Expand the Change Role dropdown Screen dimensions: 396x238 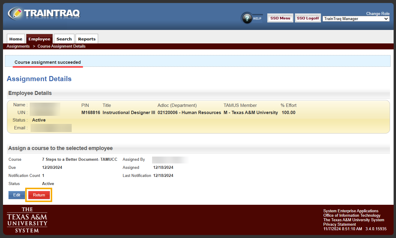(x=356, y=19)
